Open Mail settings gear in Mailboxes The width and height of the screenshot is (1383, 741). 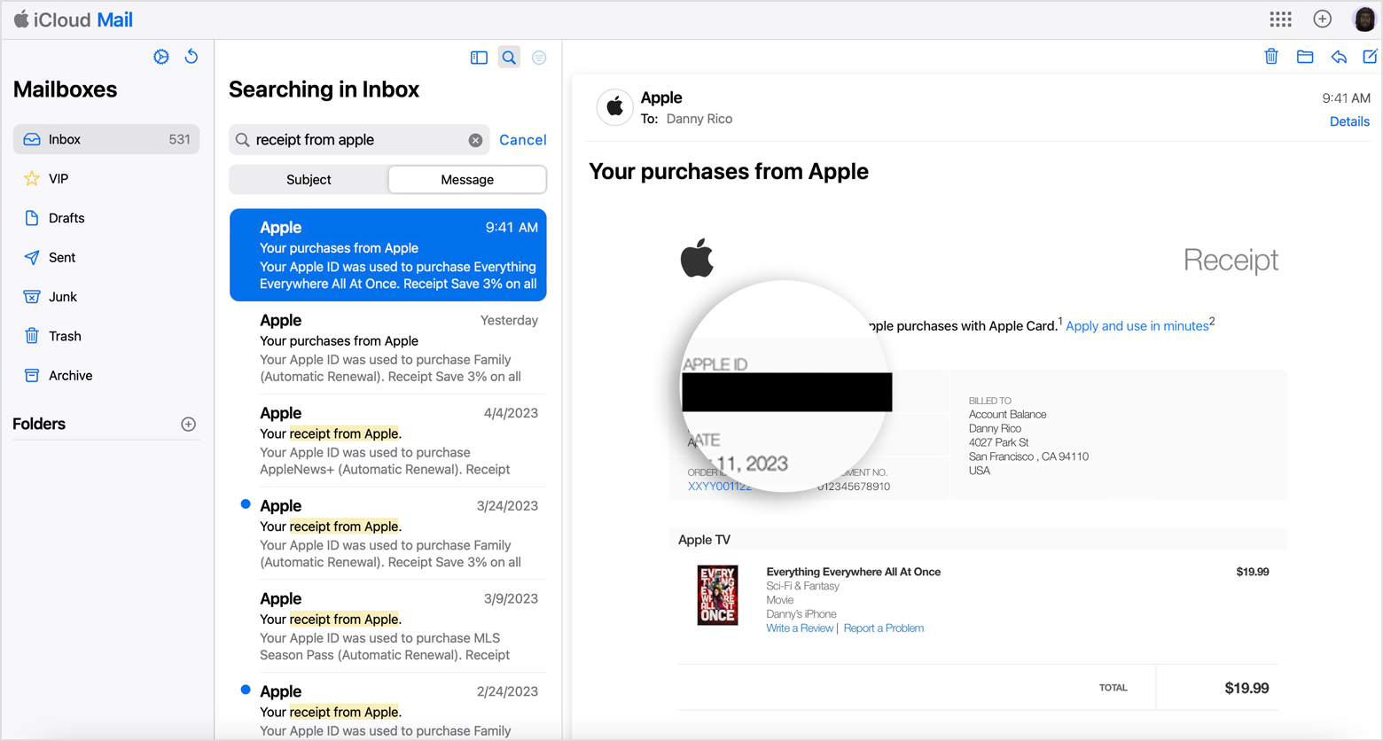click(161, 57)
